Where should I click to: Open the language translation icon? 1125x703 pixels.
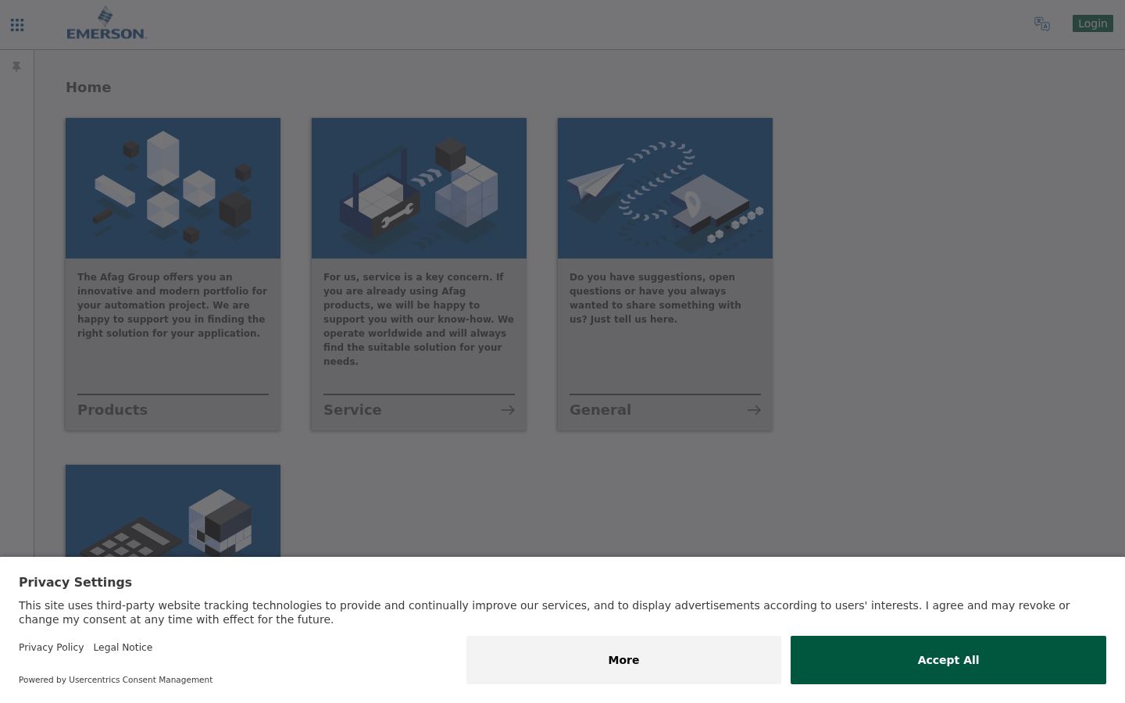(1042, 24)
